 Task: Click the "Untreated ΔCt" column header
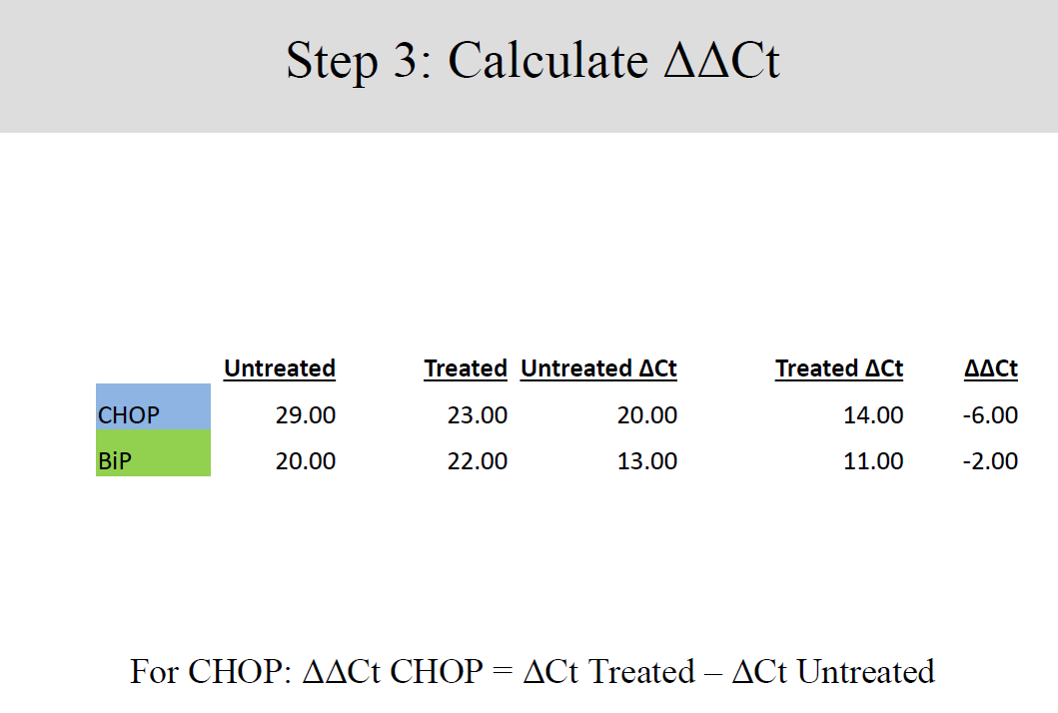(598, 368)
